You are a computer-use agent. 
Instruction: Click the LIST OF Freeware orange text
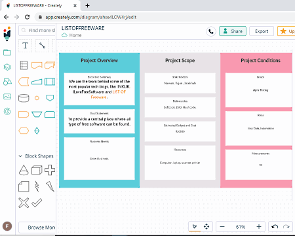coord(108,94)
